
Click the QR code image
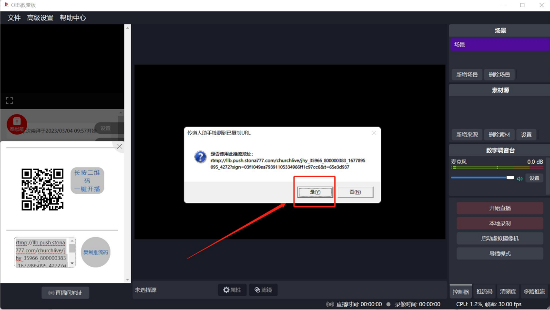pos(42,189)
